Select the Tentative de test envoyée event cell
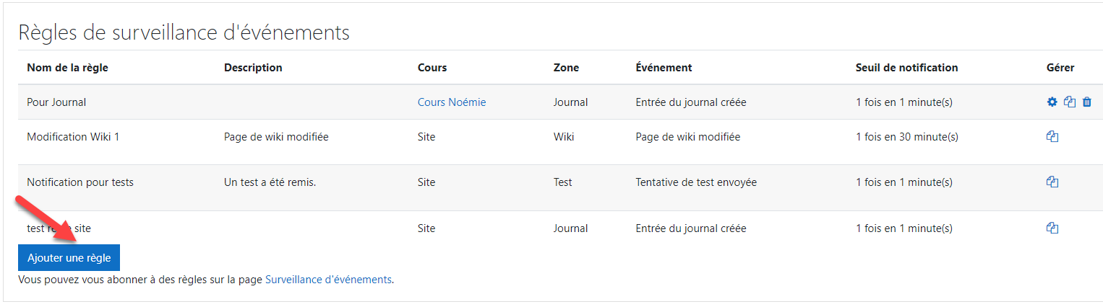Screen dimensions: 1103x307 (696, 182)
